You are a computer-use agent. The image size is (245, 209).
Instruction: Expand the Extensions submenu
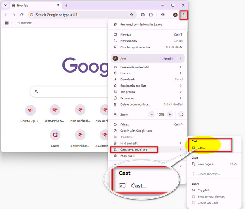[148, 98]
